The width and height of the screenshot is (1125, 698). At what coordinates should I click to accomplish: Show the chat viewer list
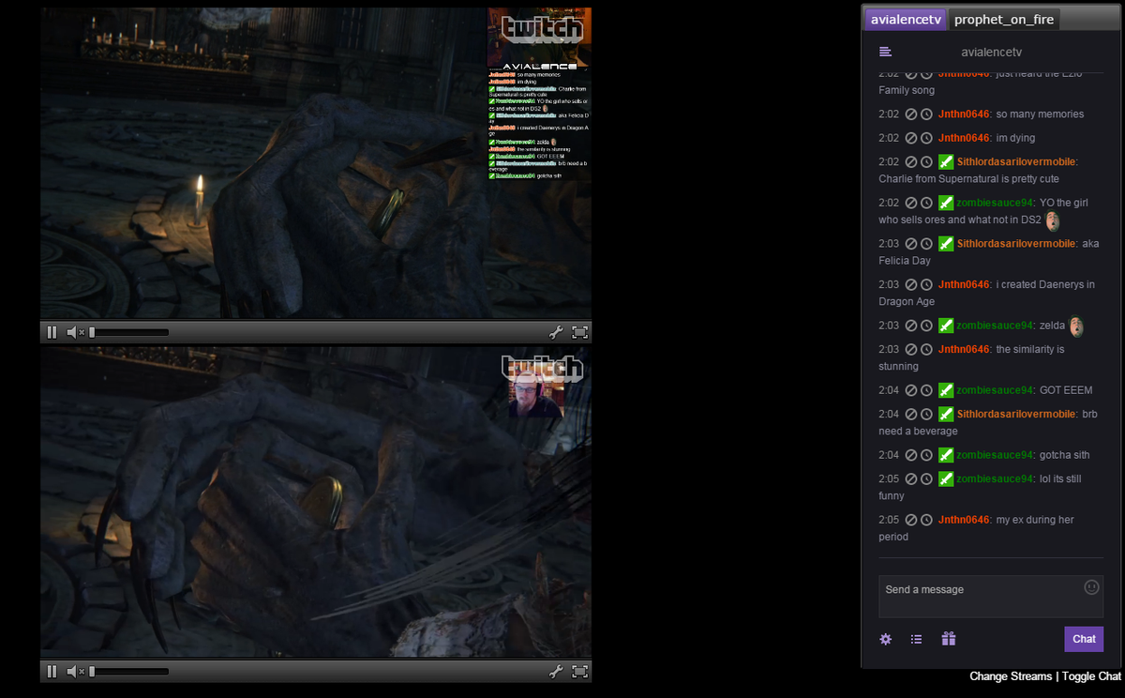917,639
